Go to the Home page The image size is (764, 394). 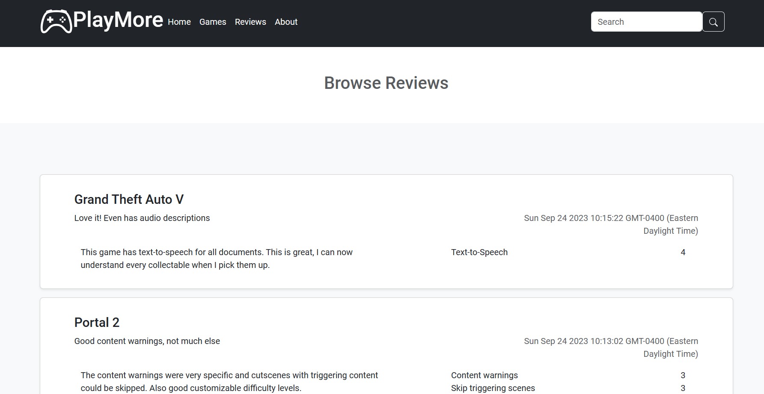(x=179, y=22)
